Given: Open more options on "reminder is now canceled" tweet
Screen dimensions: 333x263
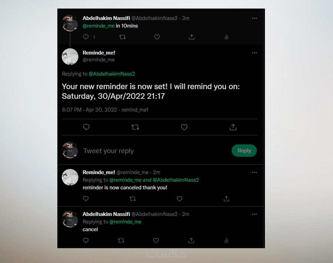Looking at the screenshot, I should tap(254, 172).
